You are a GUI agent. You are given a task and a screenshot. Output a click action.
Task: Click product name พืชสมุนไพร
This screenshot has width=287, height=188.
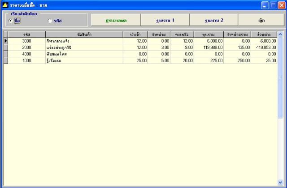point(84,54)
